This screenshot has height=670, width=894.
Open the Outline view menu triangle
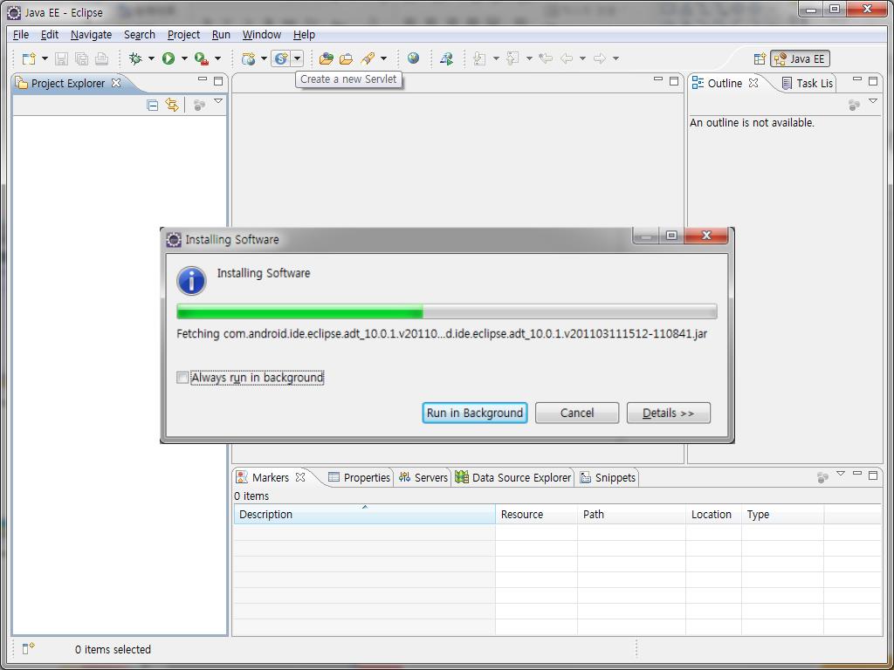(873, 101)
